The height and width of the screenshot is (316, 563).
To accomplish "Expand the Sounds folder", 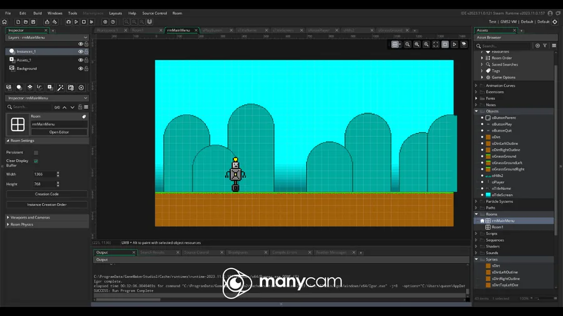I will [477, 253].
